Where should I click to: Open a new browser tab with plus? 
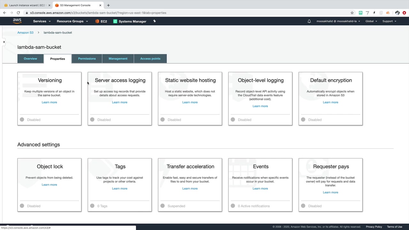coord(108,5)
